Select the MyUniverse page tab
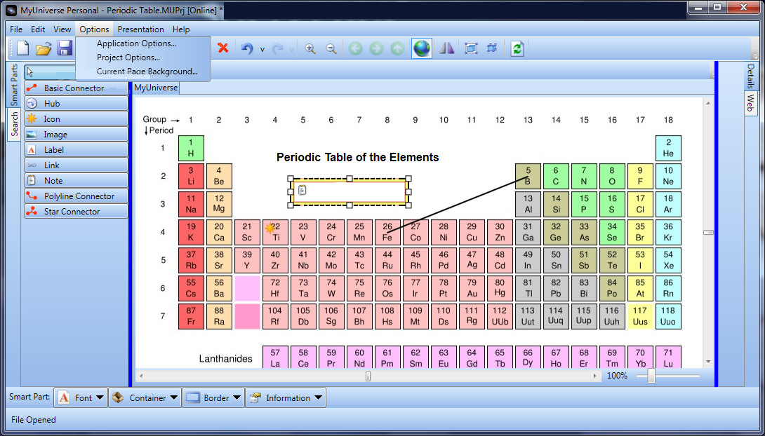This screenshot has height=436, width=765. coord(156,88)
